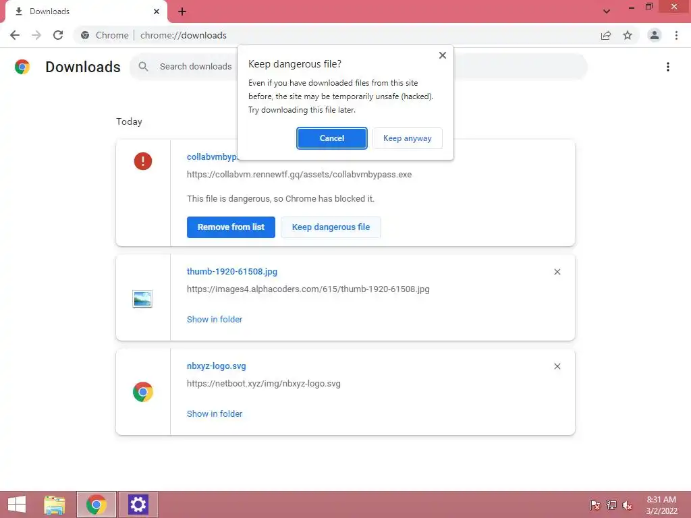Click the chrome://downloads address bar

tap(336, 35)
